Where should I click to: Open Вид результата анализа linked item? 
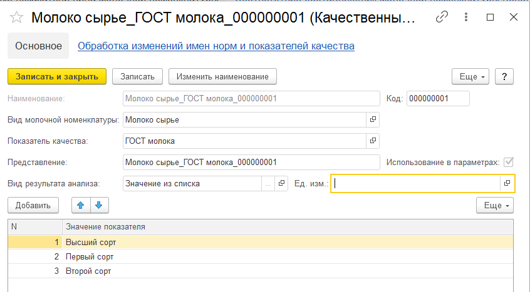tap(281, 183)
